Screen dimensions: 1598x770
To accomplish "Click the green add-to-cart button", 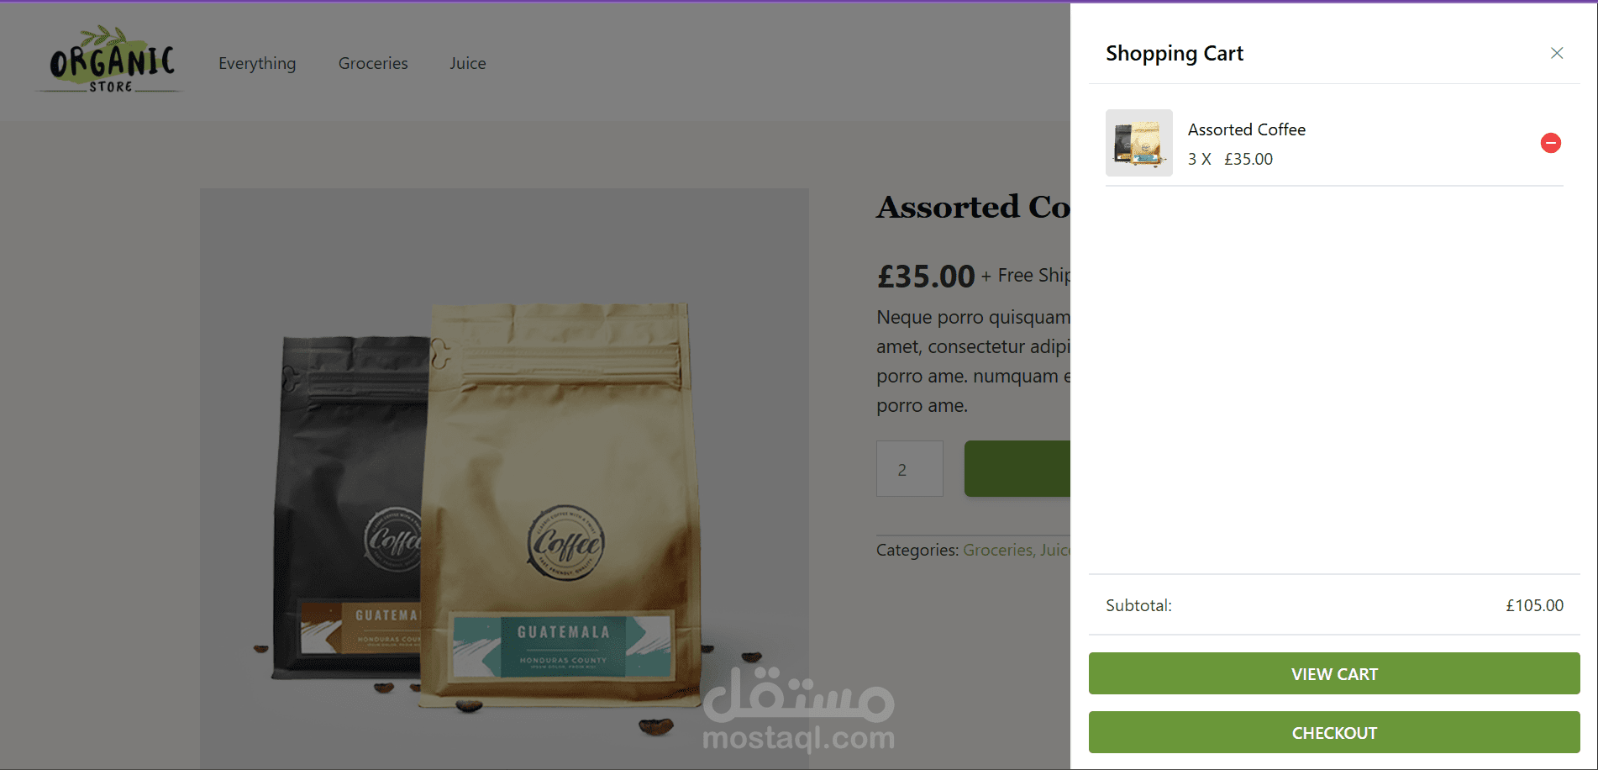I will [1017, 468].
